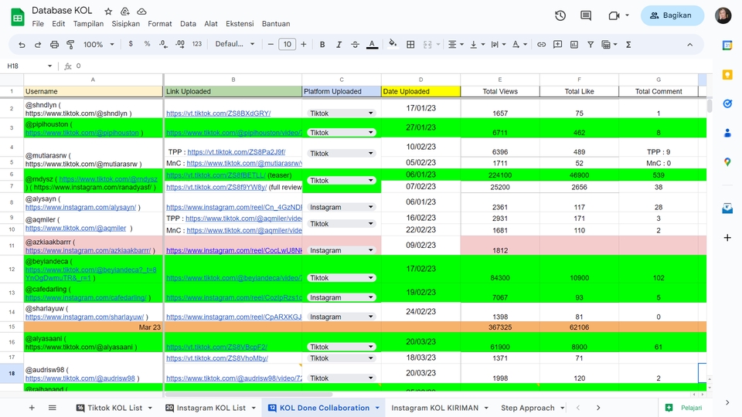Open the Ekstensi menu
The height and width of the screenshot is (417, 742).
point(240,24)
